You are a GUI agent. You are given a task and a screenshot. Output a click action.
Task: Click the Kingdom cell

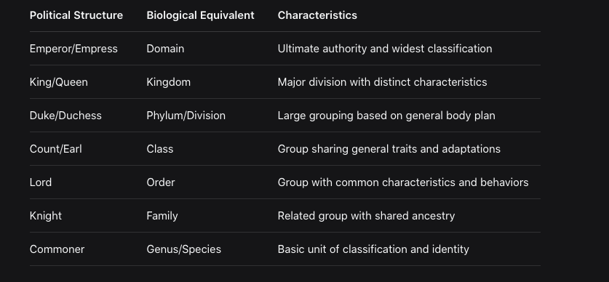(x=169, y=82)
